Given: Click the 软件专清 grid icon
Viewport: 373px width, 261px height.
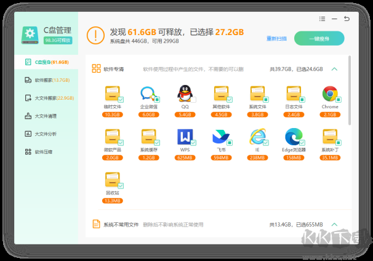Looking at the screenshot, I should (97, 68).
